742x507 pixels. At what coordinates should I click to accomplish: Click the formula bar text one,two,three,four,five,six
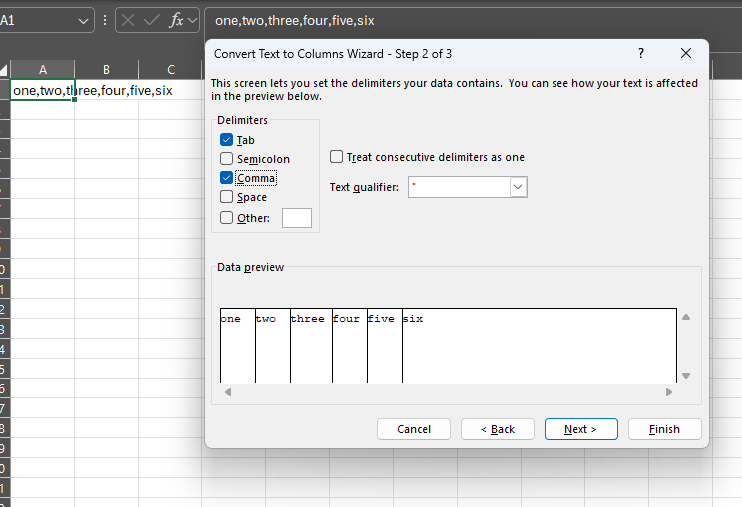pos(295,20)
